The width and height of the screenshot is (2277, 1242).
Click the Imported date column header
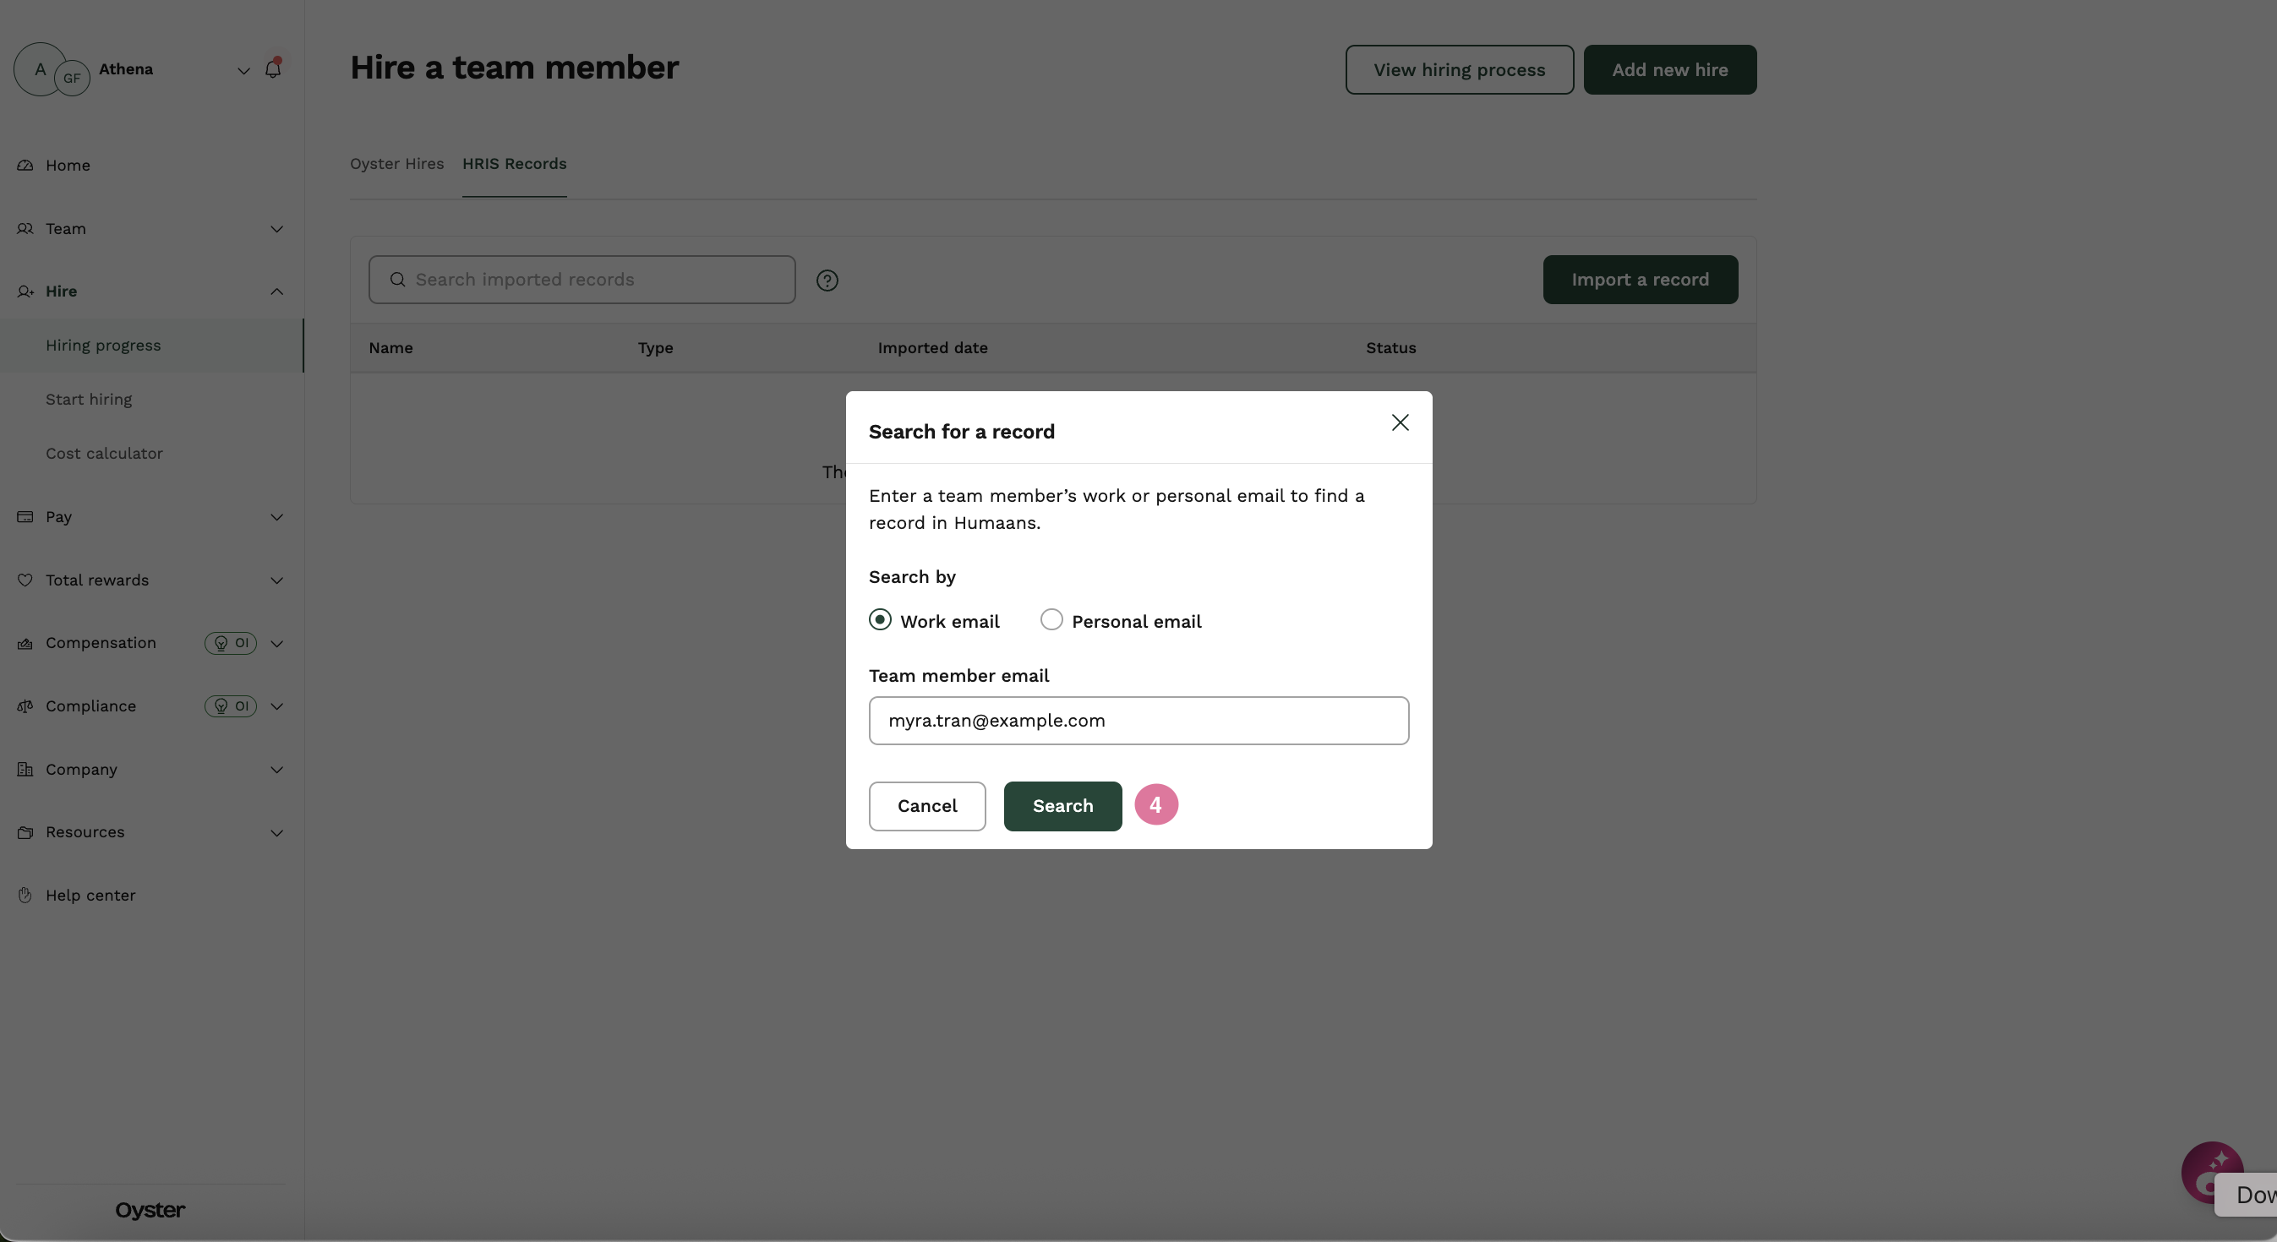point(932,348)
